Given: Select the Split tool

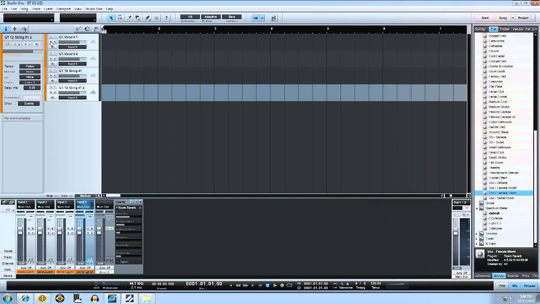Looking at the screenshot, I should (x=130, y=18).
